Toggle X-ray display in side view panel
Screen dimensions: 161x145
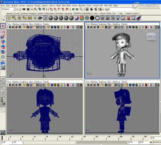click(x=156, y=85)
